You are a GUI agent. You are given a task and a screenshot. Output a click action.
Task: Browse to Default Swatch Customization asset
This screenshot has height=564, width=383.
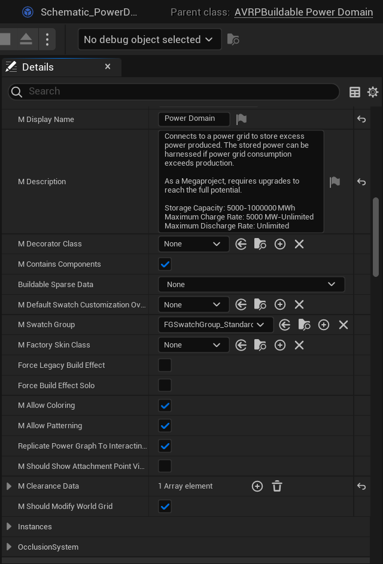coord(260,305)
